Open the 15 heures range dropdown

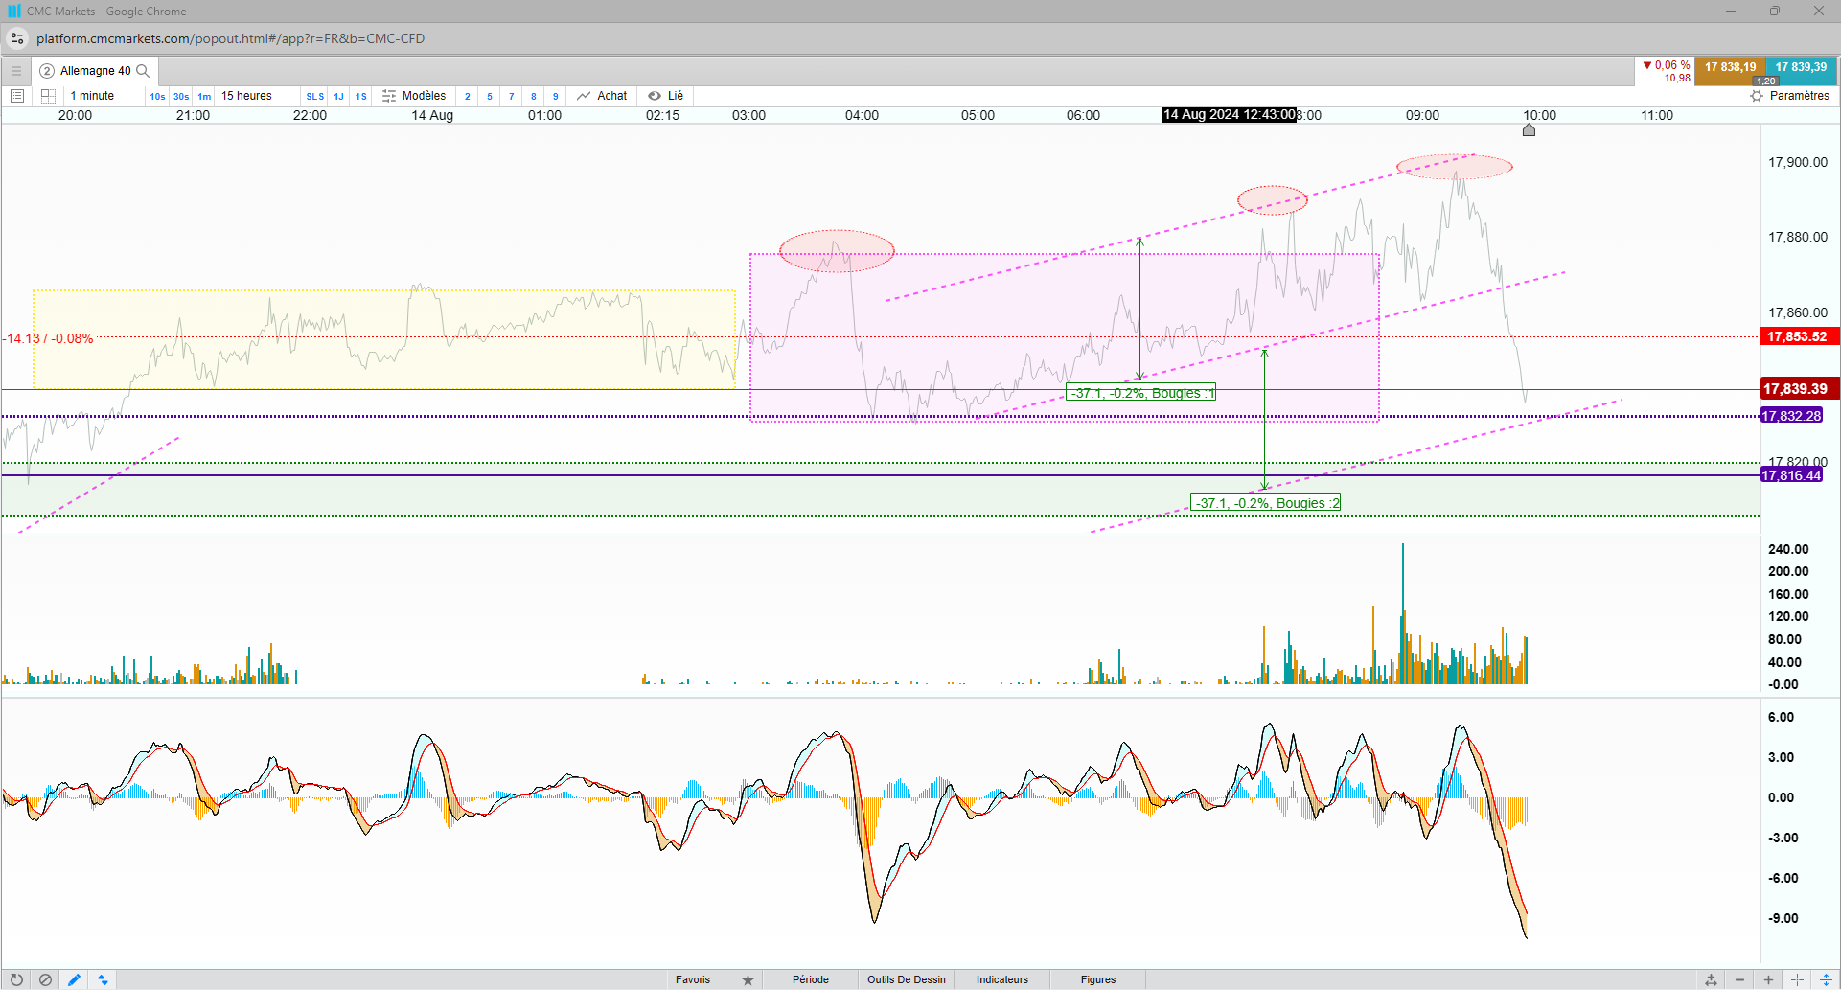[x=246, y=96]
